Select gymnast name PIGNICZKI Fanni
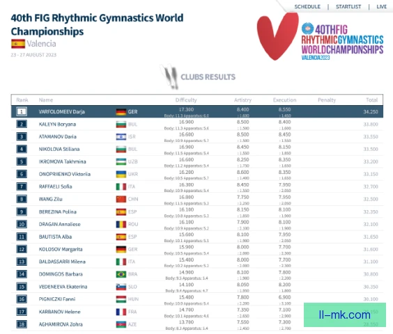393x334 pixels. point(57,299)
